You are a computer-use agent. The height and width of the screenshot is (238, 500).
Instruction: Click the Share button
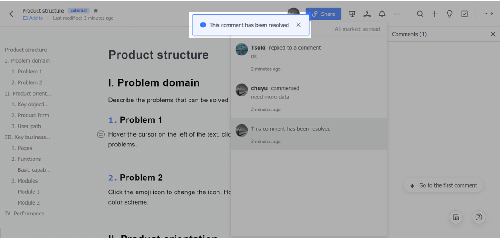pos(323,14)
